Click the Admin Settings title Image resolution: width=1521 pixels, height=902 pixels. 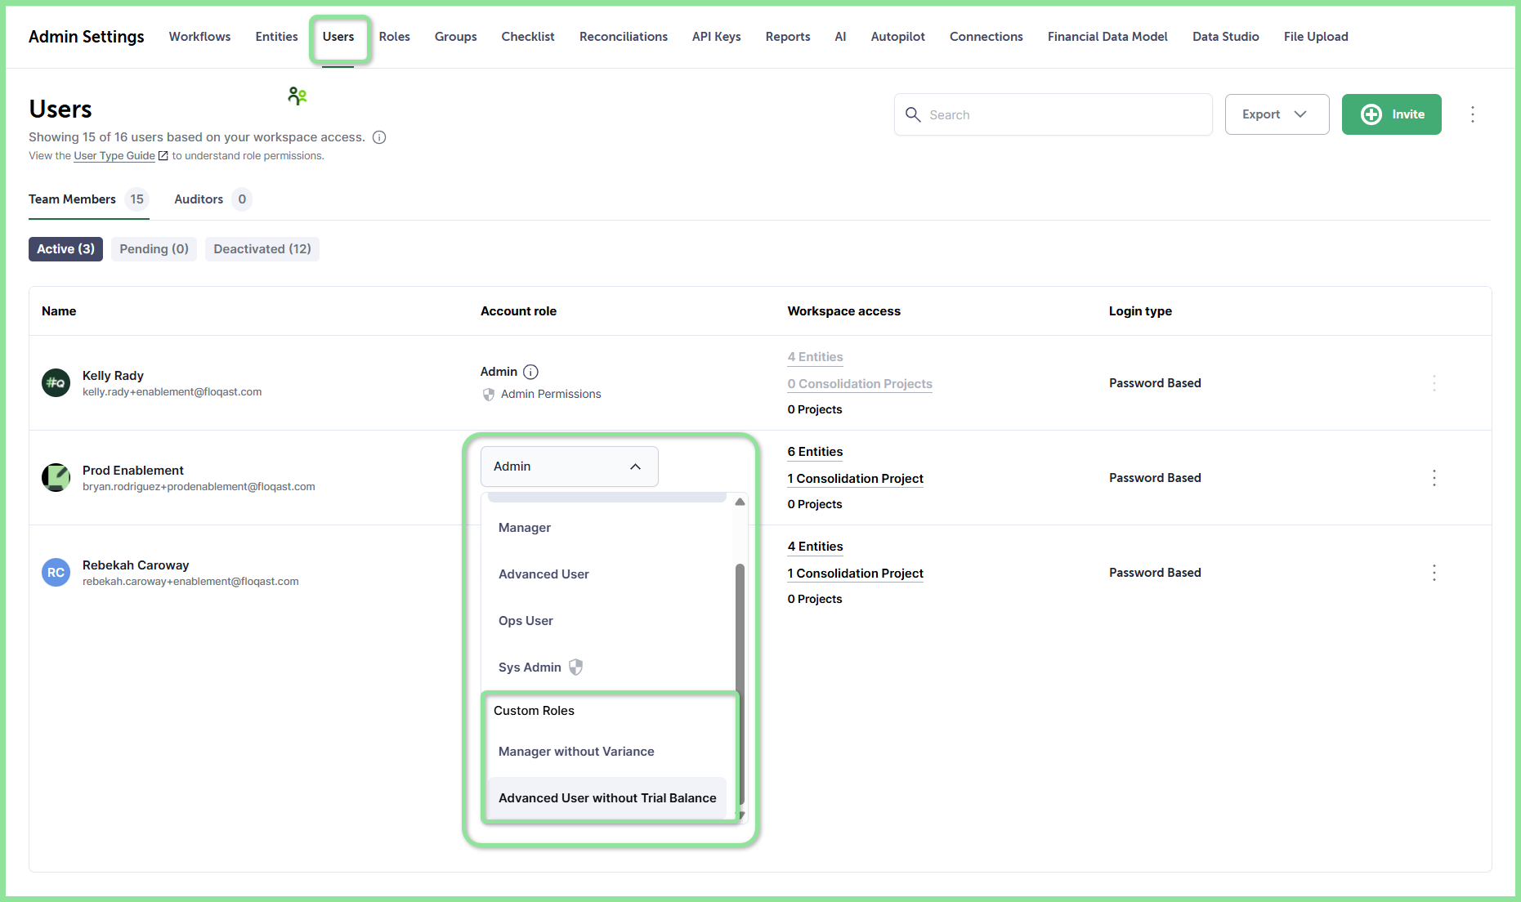(x=86, y=37)
